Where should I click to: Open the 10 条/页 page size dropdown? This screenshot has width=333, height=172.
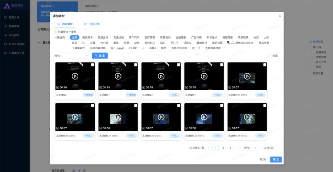[x=269, y=148]
